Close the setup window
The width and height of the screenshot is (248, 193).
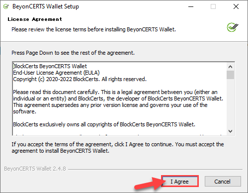pos(236,6)
